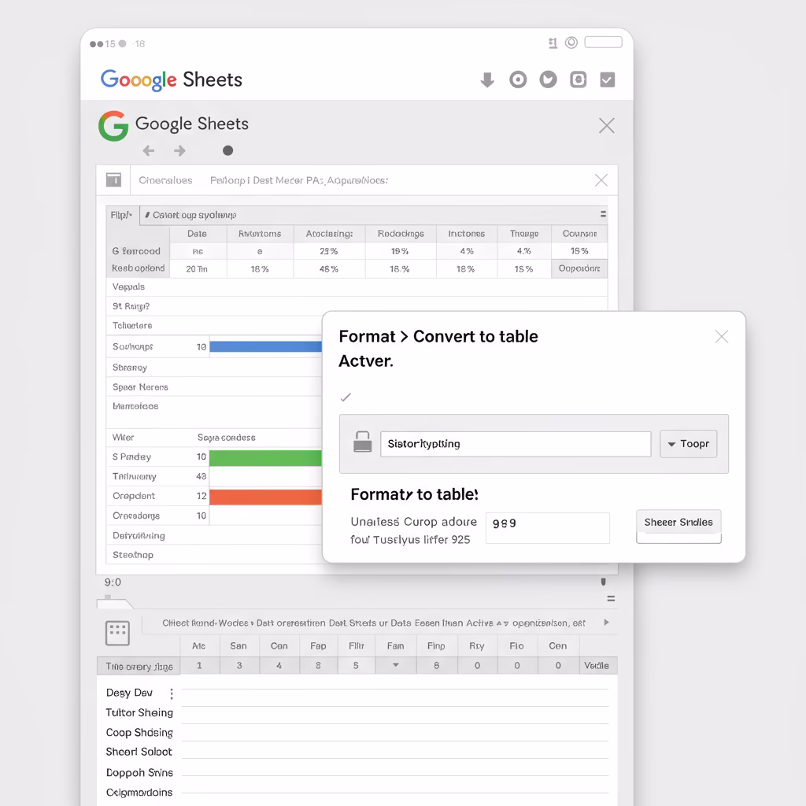Click the Sistorkyptiing input field
The height and width of the screenshot is (806, 806).
click(516, 444)
